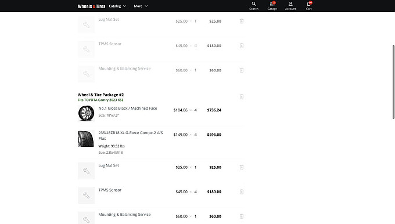Open the Search icon in header

254,6
